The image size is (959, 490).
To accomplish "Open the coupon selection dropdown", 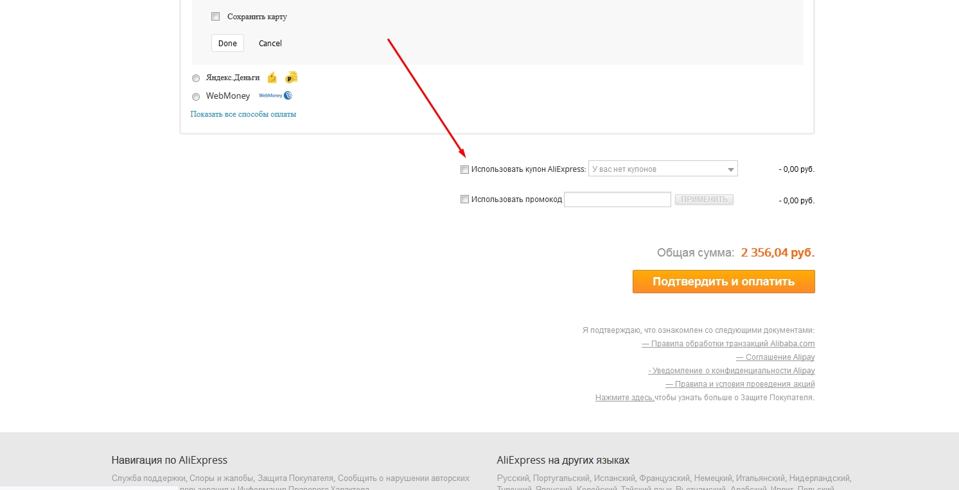I will pos(663,169).
